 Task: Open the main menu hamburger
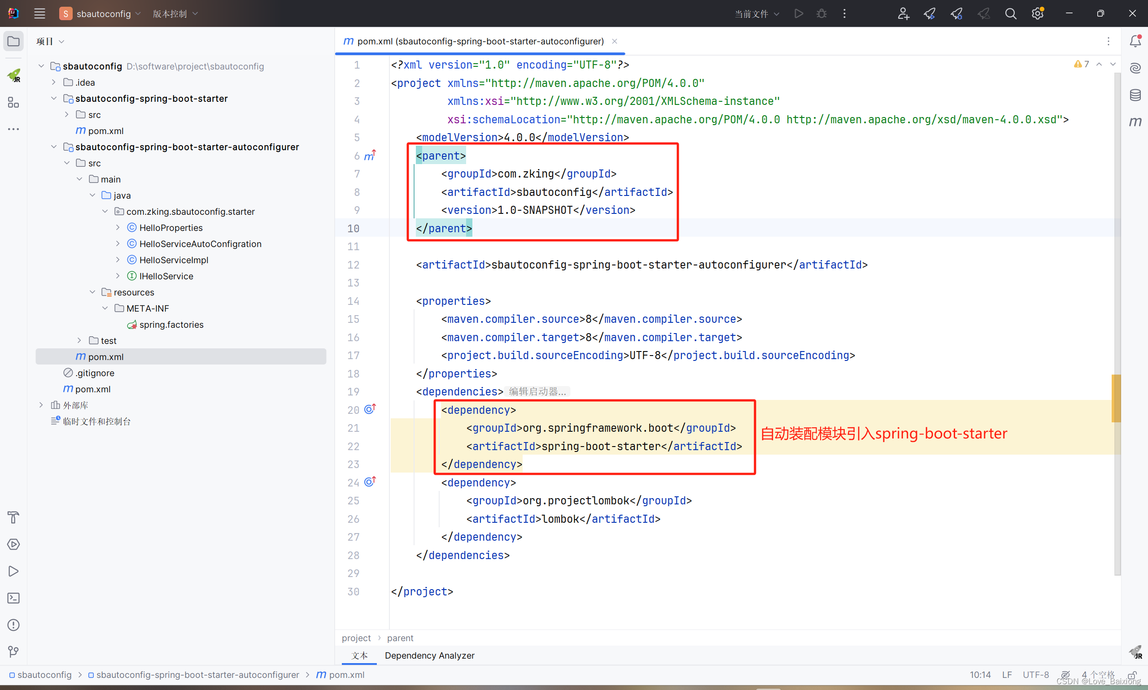point(39,13)
